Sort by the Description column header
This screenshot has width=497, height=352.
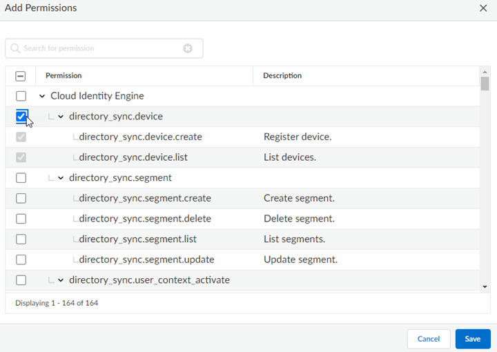click(x=282, y=76)
